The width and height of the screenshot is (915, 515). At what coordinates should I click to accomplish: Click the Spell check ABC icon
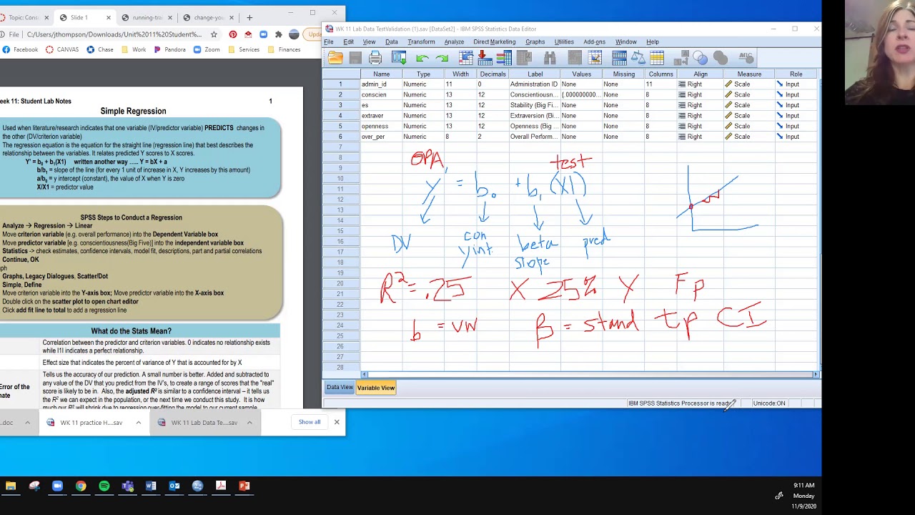point(746,58)
